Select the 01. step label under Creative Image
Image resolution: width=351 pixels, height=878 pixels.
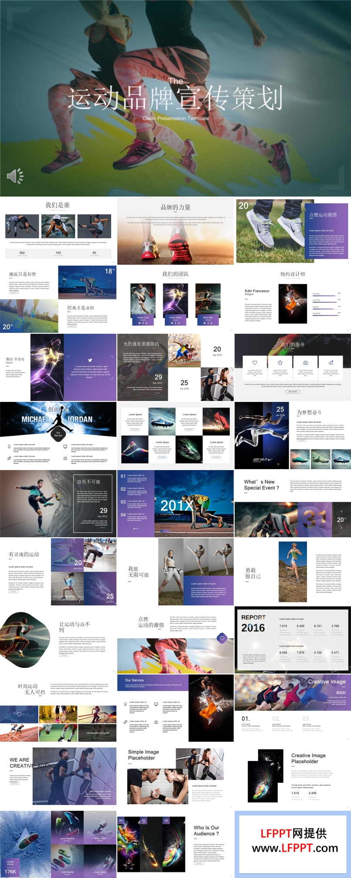(246, 719)
